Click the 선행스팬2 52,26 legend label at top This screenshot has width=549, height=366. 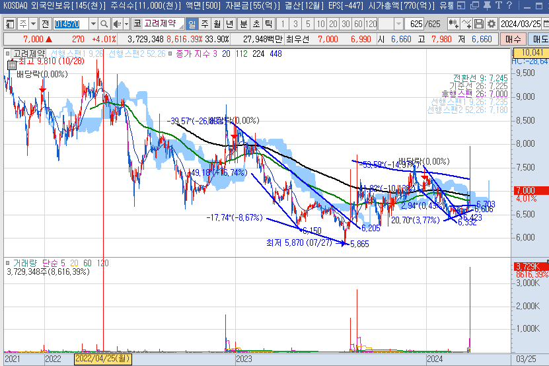137,54
